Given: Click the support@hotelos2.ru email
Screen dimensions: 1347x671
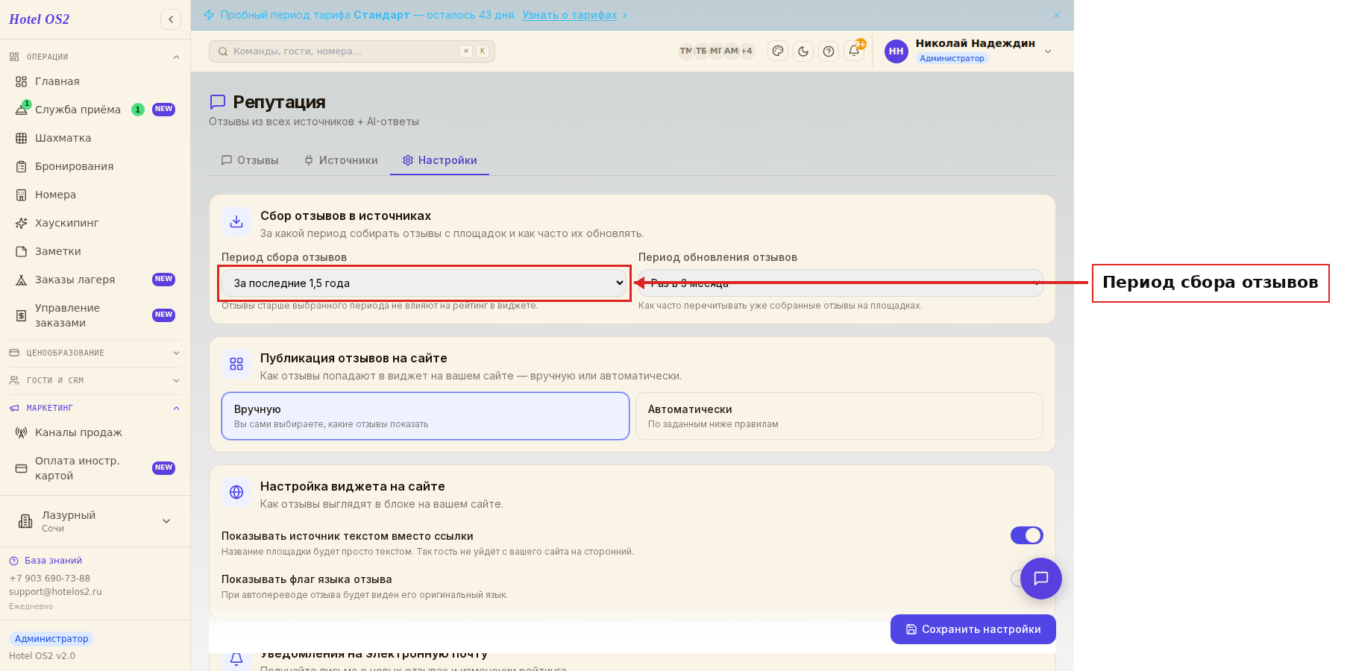Looking at the screenshot, I should coord(55,592).
